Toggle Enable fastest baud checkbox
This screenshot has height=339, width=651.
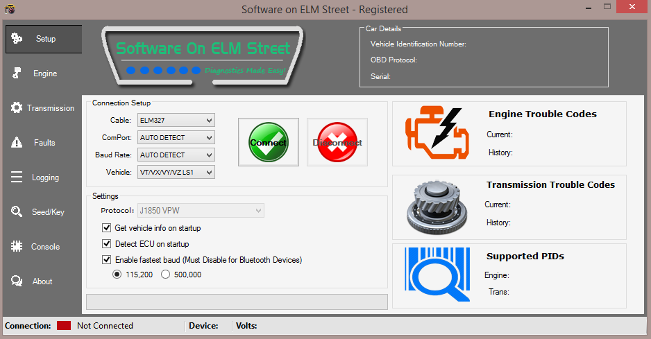(x=107, y=260)
